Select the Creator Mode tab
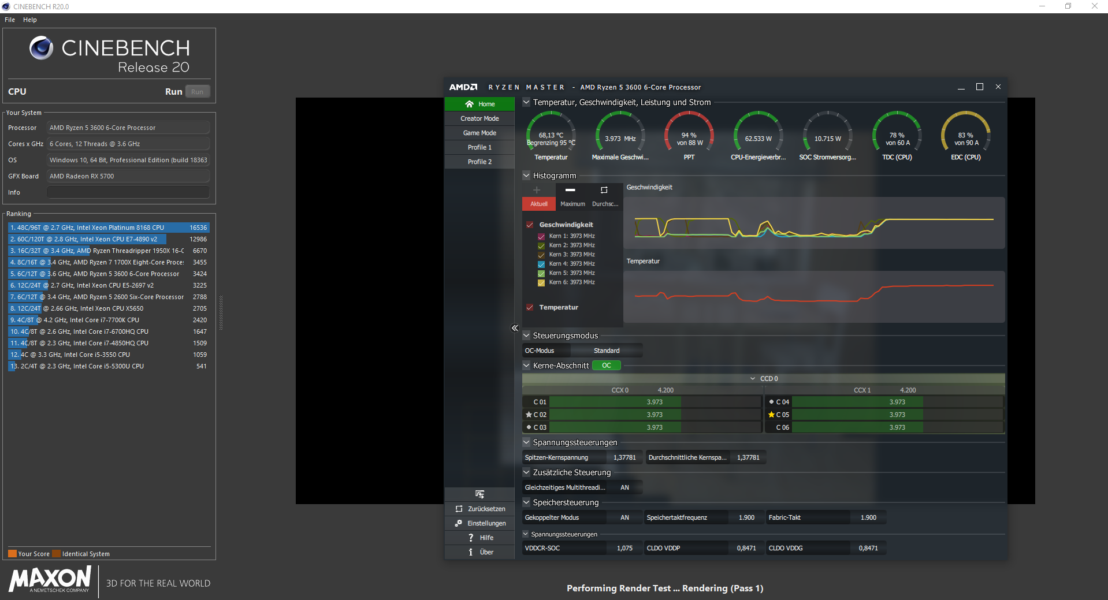This screenshot has height=600, width=1108. pyautogui.click(x=479, y=118)
